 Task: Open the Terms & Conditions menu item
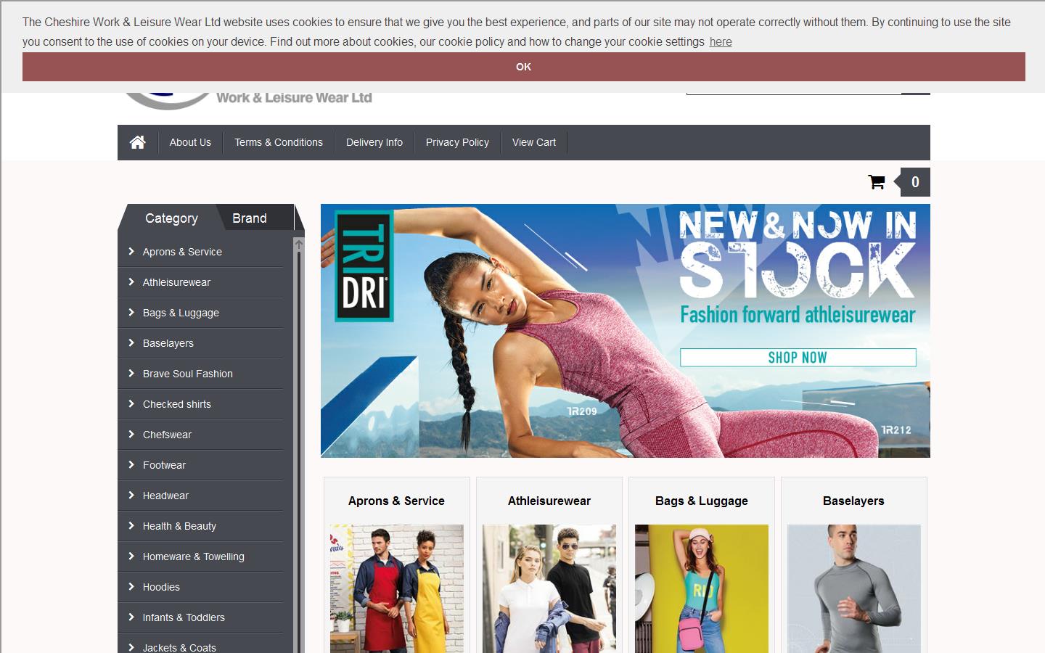pos(278,142)
